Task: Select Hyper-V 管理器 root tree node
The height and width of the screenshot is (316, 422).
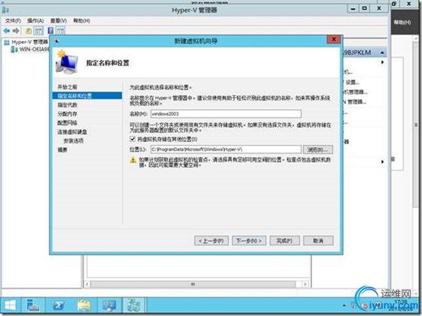Action: [26, 42]
